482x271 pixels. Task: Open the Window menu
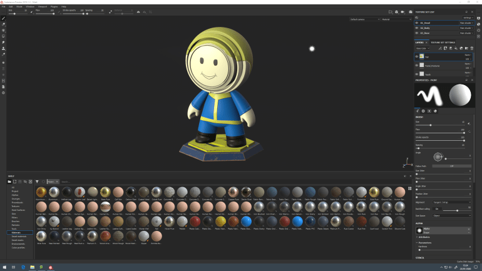coord(30,6)
